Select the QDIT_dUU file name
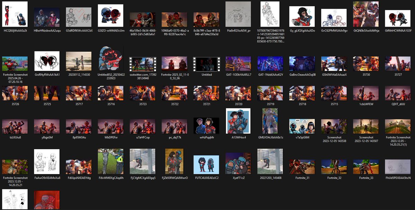 tap(398, 104)
